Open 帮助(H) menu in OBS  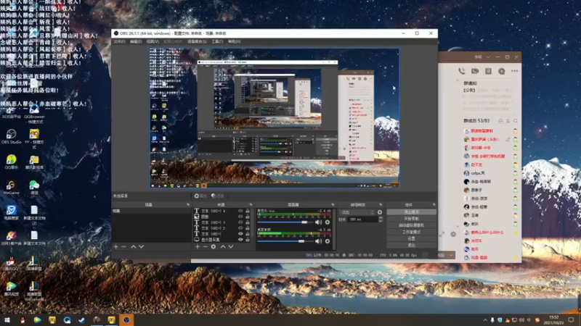coord(234,42)
